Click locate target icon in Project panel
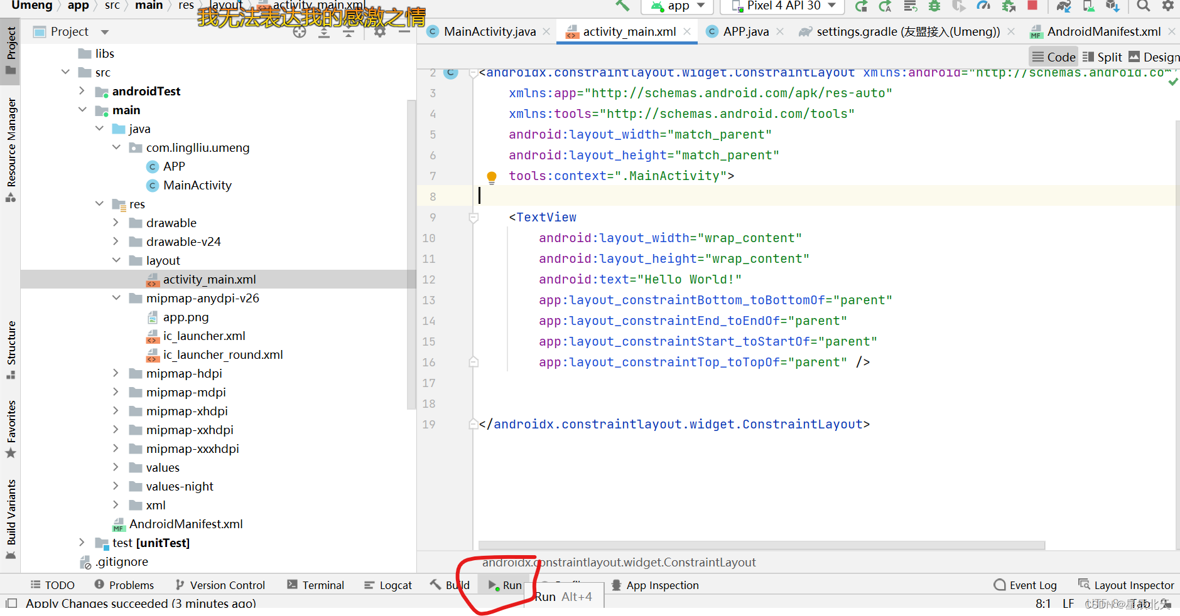Image resolution: width=1180 pixels, height=616 pixels. coord(300,32)
